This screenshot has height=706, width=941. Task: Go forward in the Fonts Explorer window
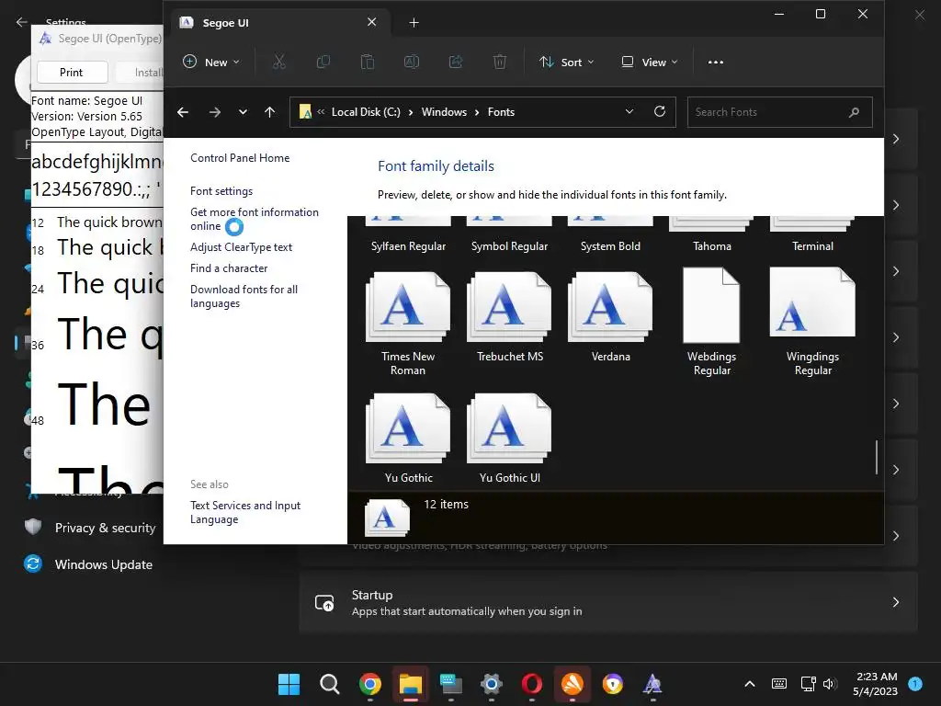click(215, 112)
